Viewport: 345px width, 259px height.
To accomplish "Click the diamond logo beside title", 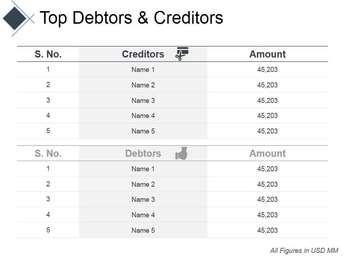I will tap(15, 17).
